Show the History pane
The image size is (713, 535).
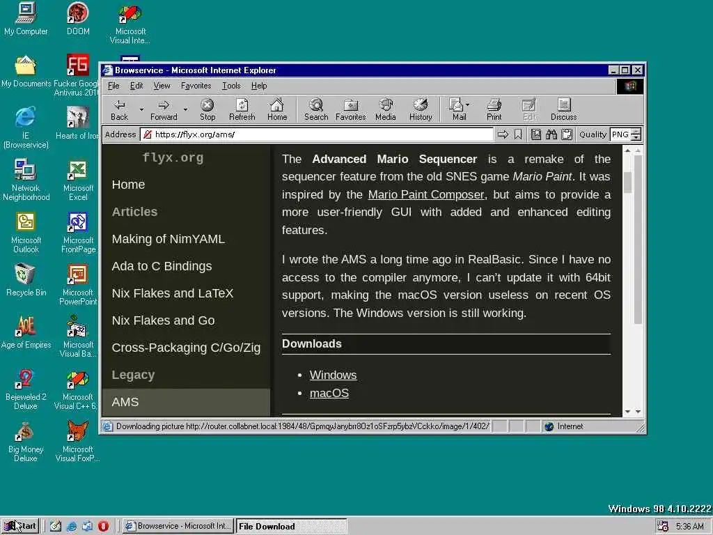(x=421, y=109)
